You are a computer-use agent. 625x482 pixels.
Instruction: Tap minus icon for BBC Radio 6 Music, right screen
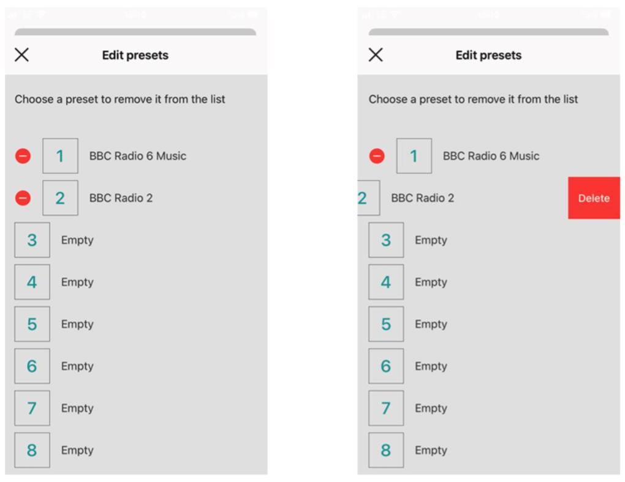coord(377,156)
